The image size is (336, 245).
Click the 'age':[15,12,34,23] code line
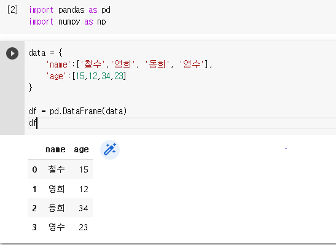[86, 76]
